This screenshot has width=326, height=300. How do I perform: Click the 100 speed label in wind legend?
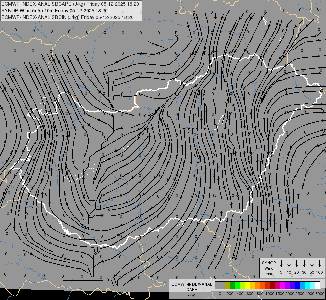point(320,272)
